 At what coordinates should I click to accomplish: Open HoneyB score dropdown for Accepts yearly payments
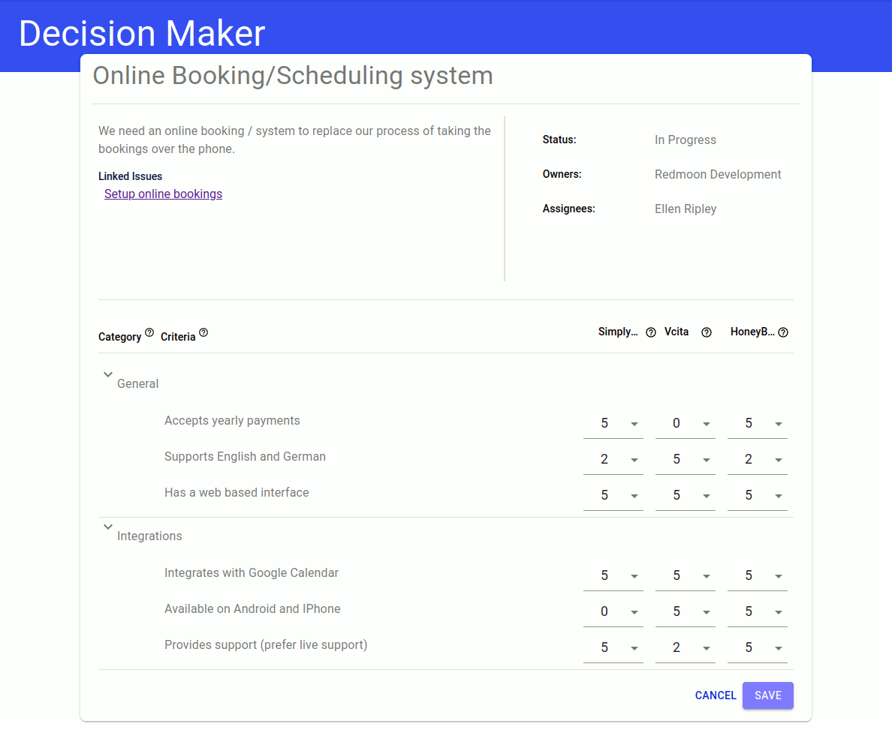pyautogui.click(x=757, y=424)
